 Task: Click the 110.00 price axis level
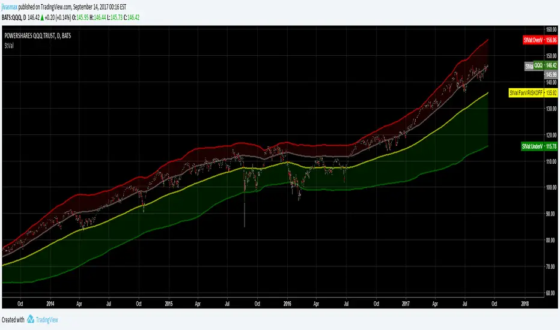coord(551,161)
